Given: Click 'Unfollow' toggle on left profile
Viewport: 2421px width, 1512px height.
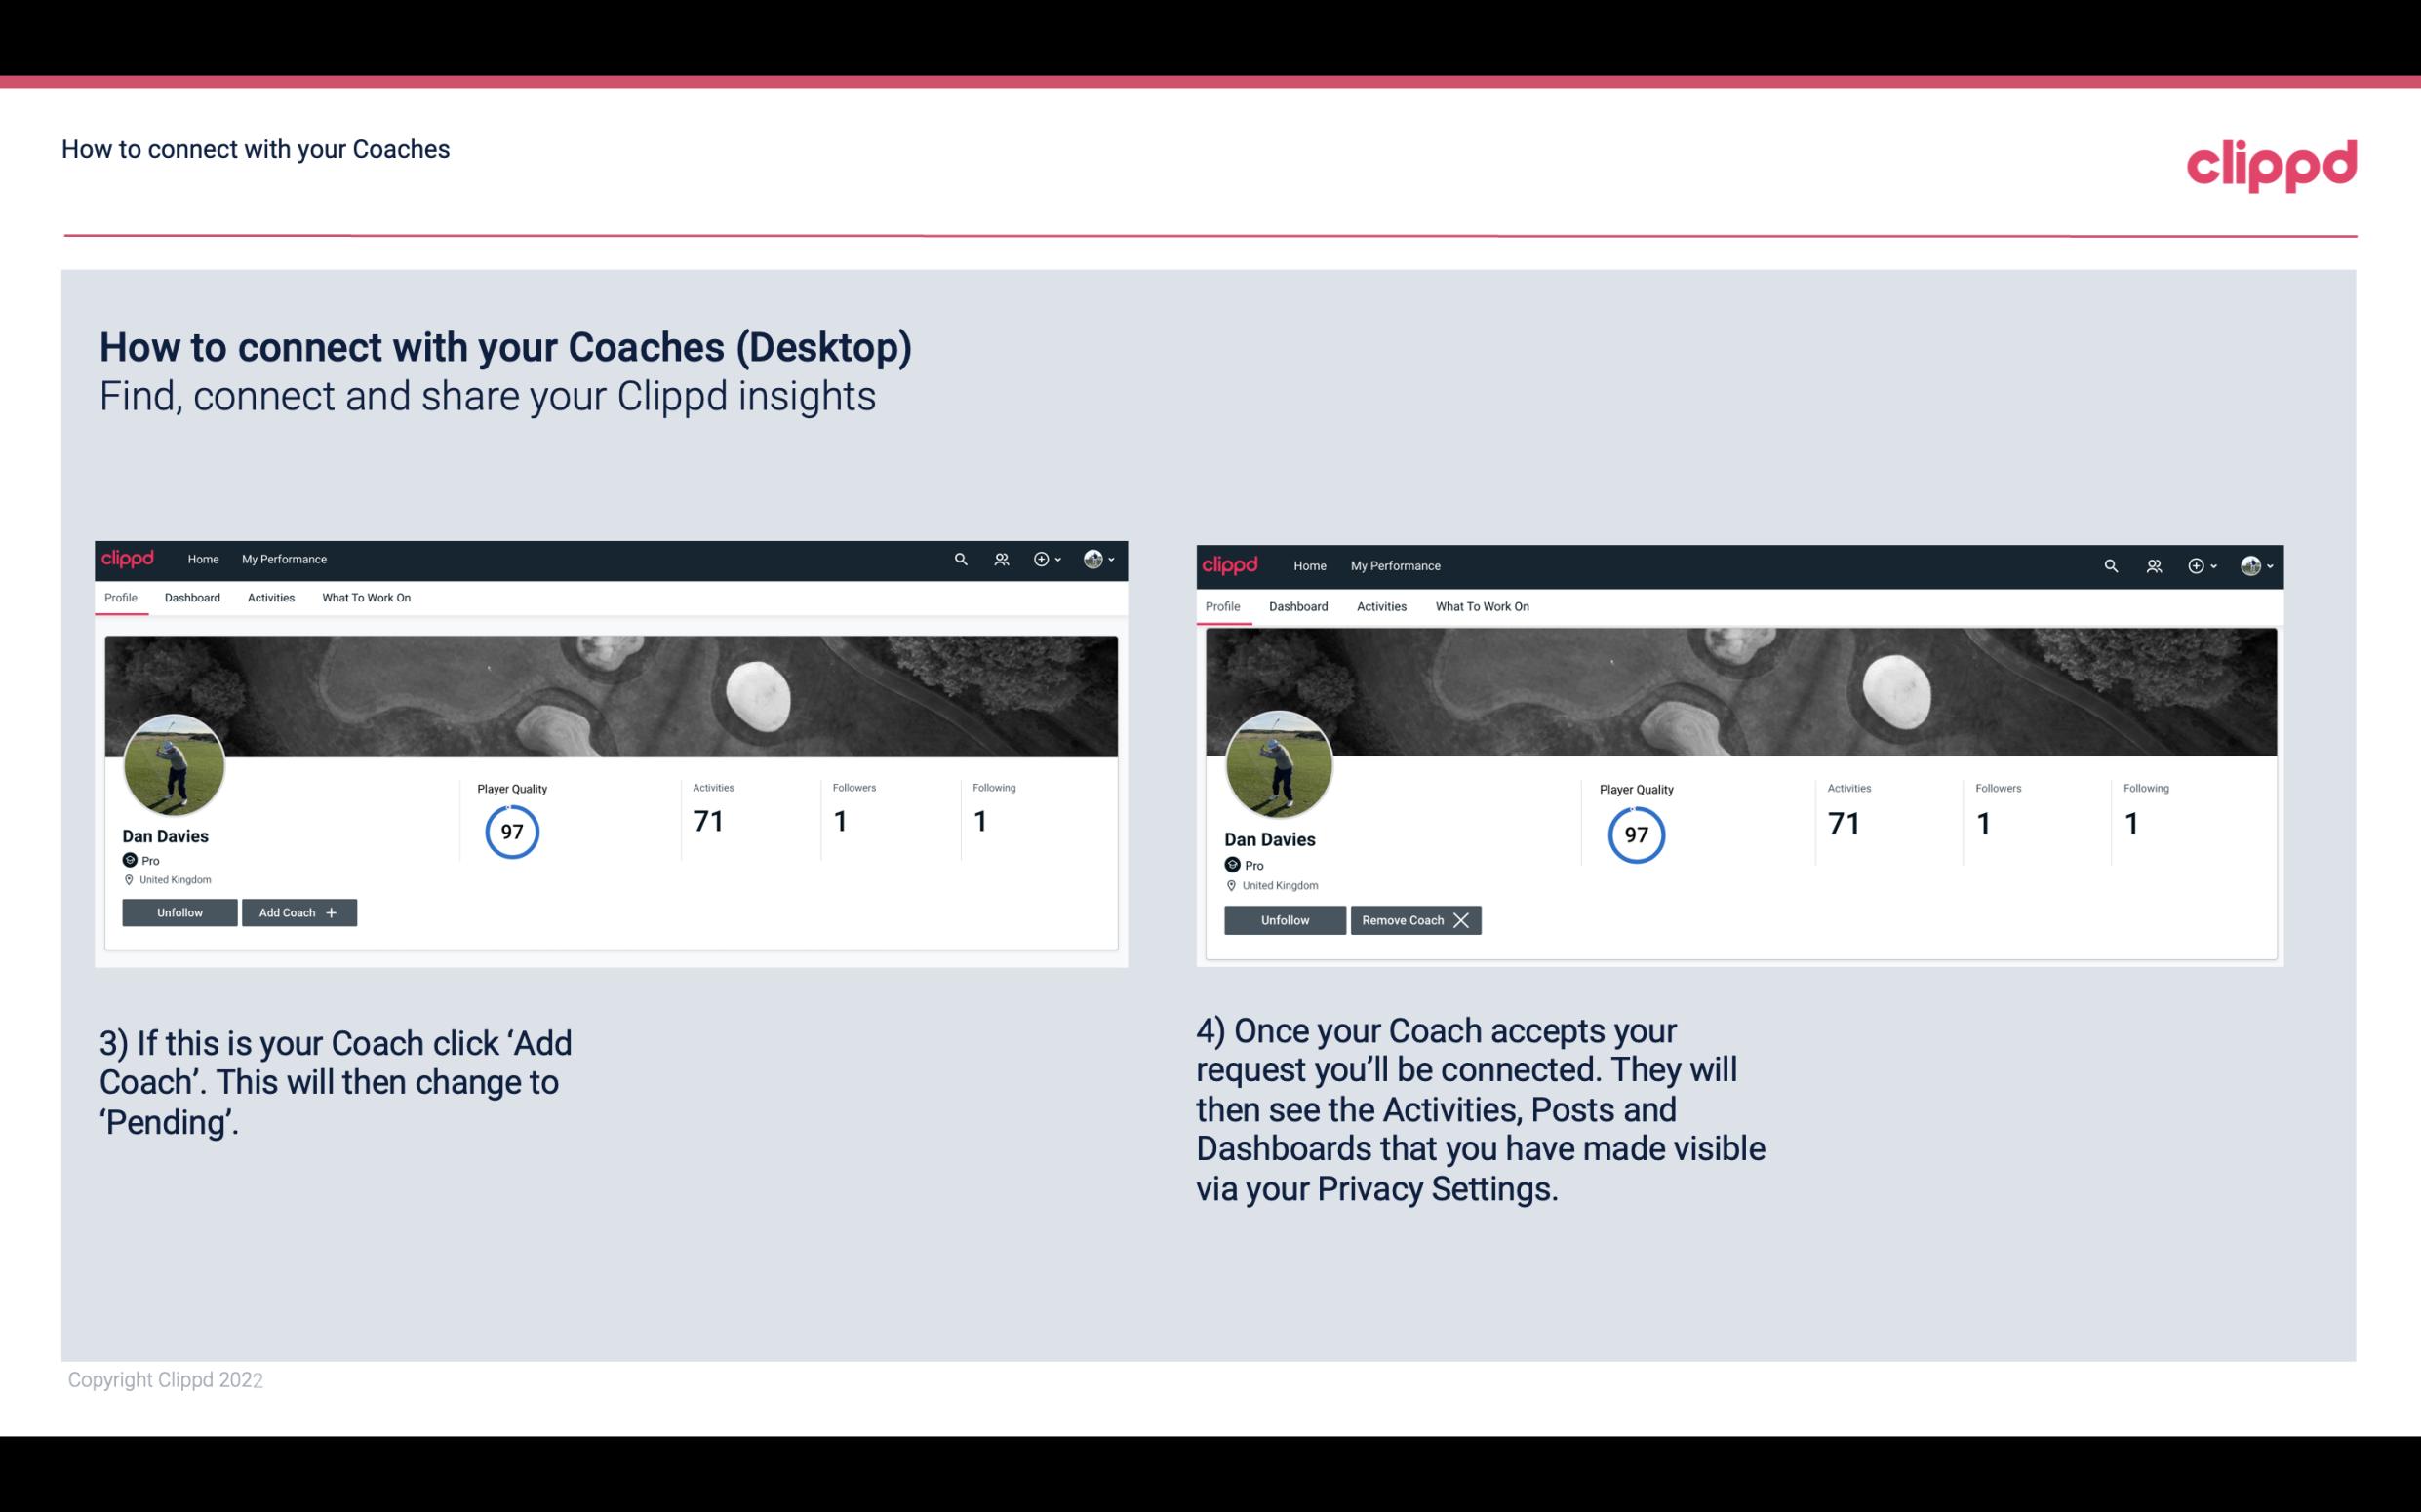Looking at the screenshot, I should pos(179,911).
